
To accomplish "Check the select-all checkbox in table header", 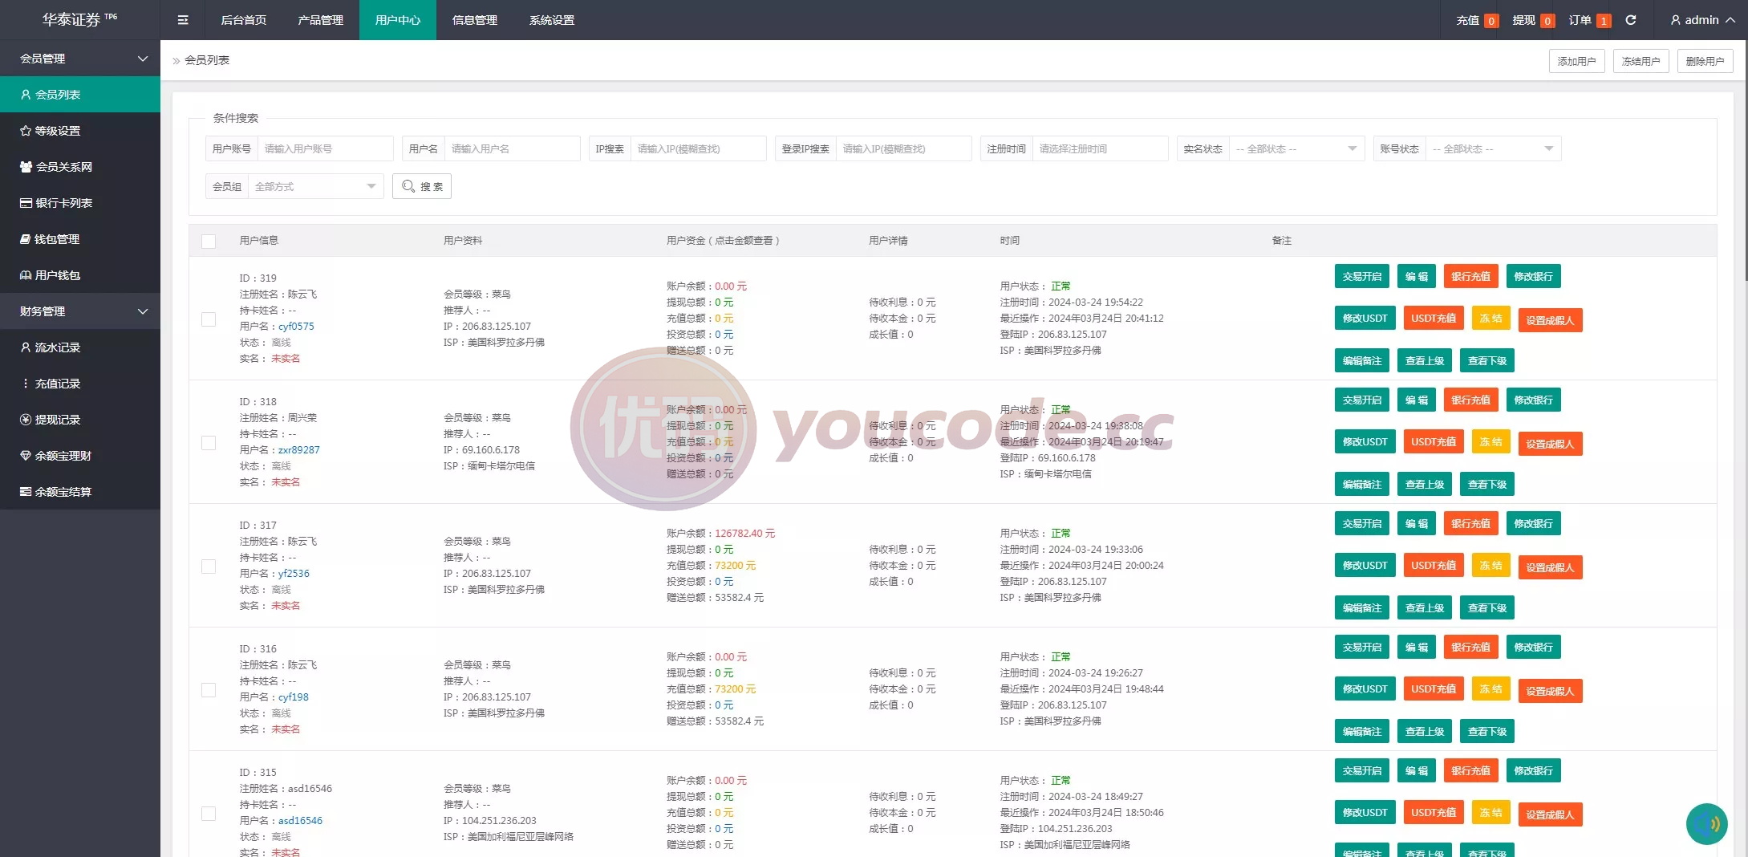I will coord(209,241).
